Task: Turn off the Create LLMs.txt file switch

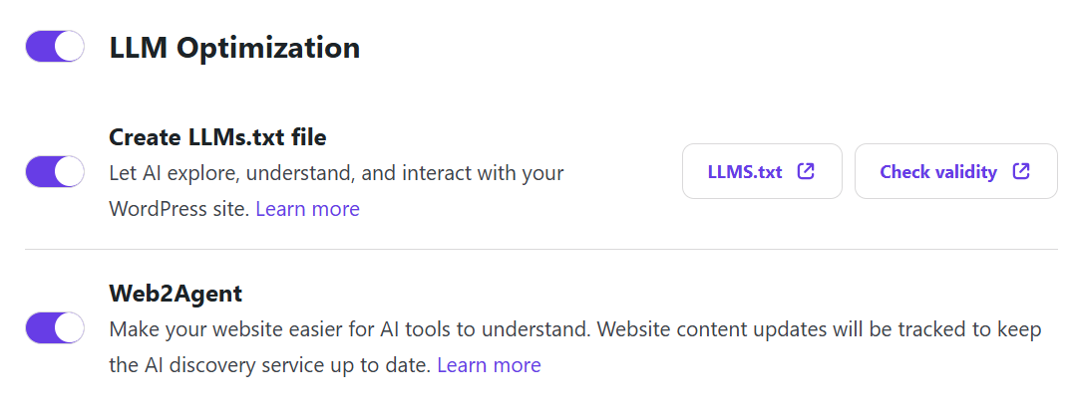Action: (55, 171)
